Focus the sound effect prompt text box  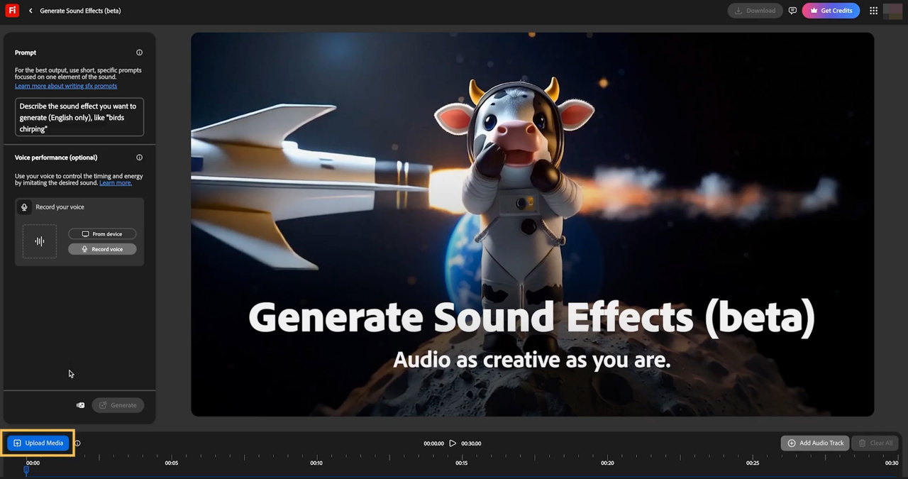point(79,117)
